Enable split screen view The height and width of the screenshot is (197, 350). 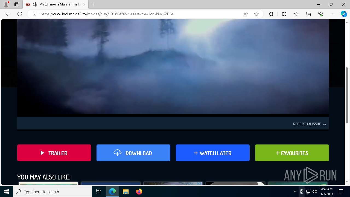tap(284, 14)
